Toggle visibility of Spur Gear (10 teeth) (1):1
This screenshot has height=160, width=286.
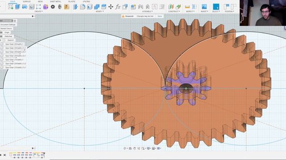pos(2,68)
